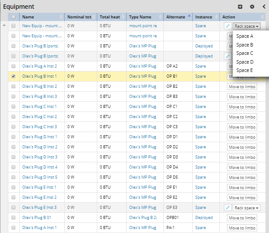Sort by Total heat column arrows

[123, 17]
